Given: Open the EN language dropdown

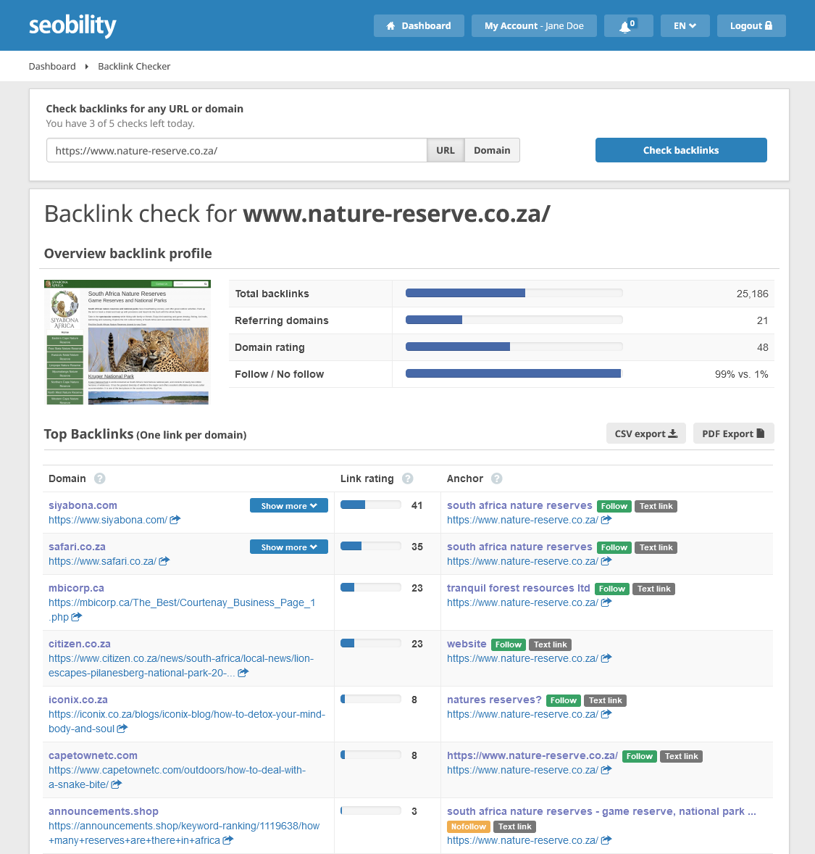Looking at the screenshot, I should pyautogui.click(x=685, y=25).
